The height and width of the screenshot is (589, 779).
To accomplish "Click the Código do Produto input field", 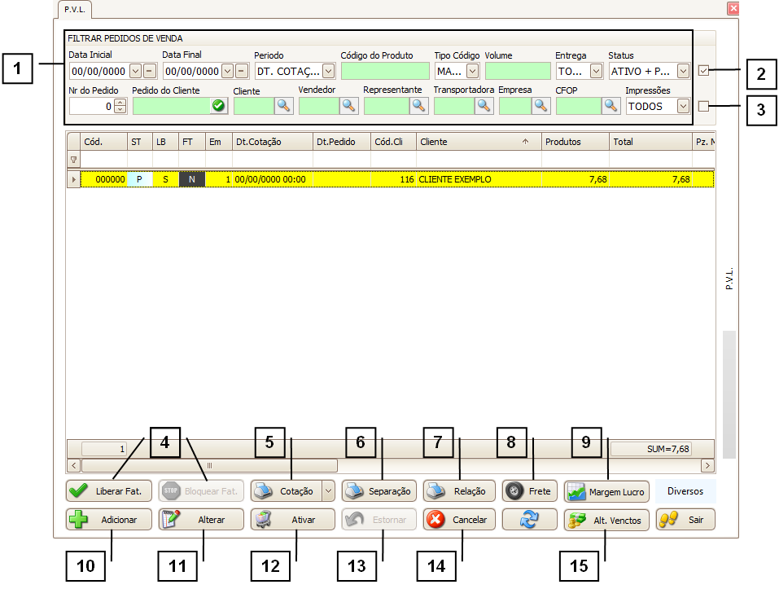I will click(x=383, y=71).
